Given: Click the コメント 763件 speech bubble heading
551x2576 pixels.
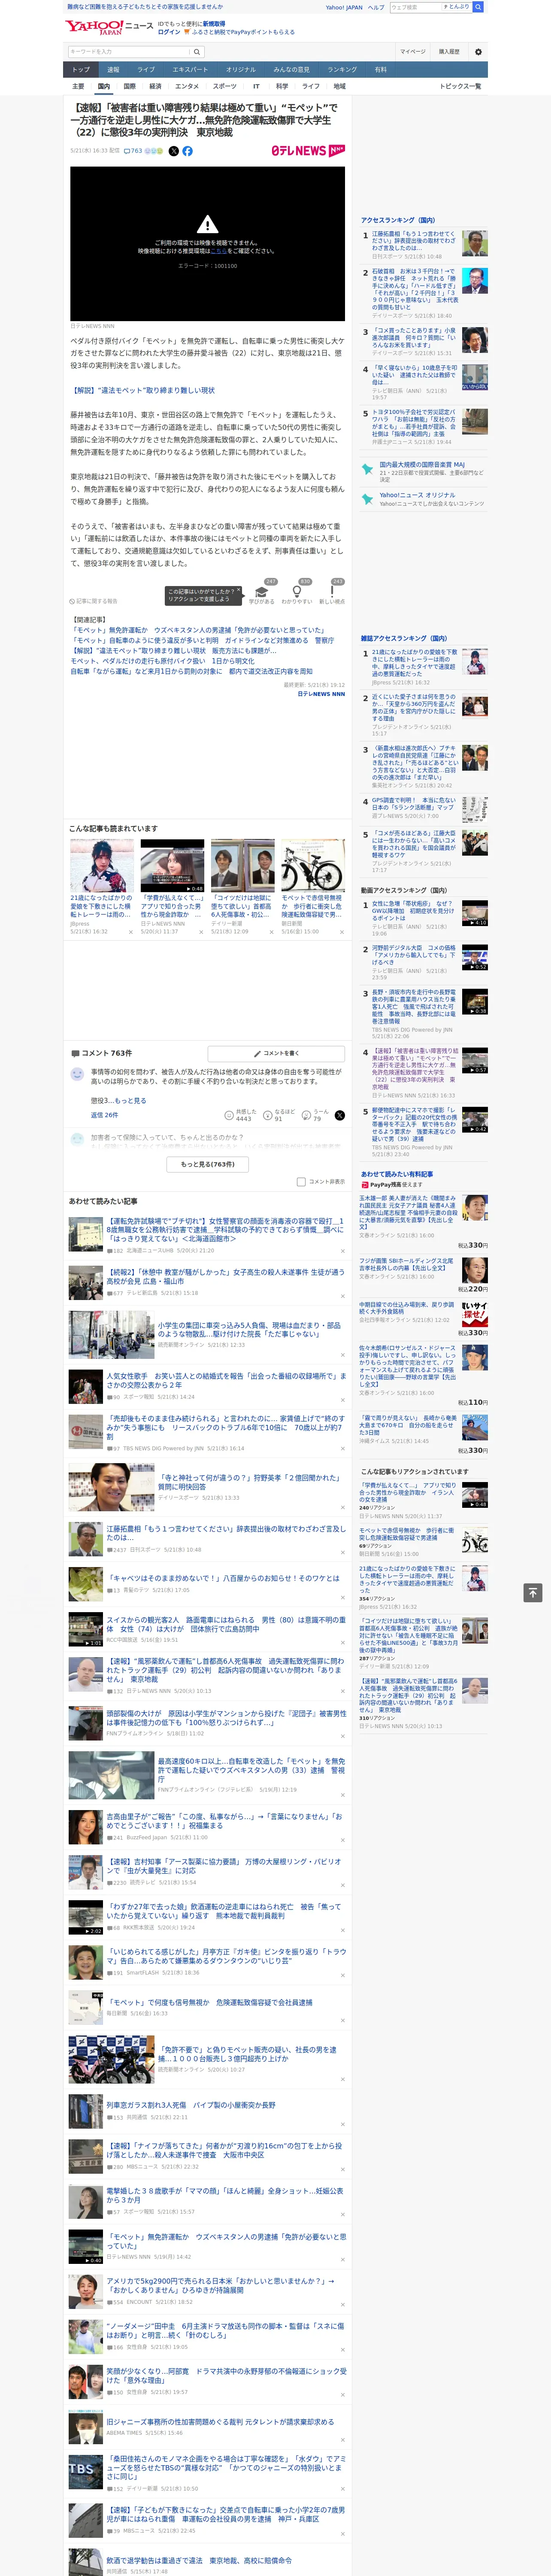Looking at the screenshot, I should [x=102, y=1053].
